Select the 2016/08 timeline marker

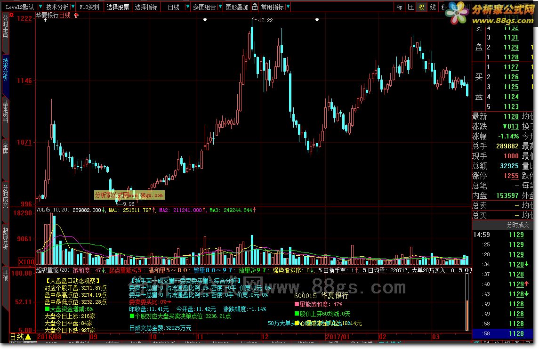[x=49, y=337]
